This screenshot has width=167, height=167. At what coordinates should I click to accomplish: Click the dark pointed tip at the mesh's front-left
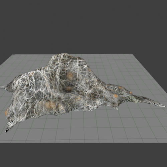pyautogui.click(x=7, y=131)
